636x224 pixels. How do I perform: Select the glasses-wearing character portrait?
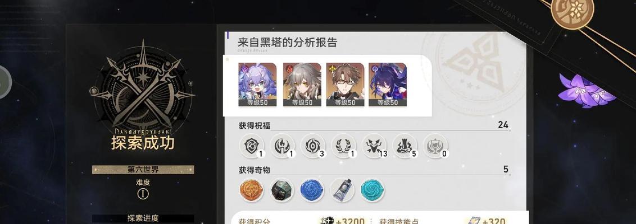[x=345, y=85]
